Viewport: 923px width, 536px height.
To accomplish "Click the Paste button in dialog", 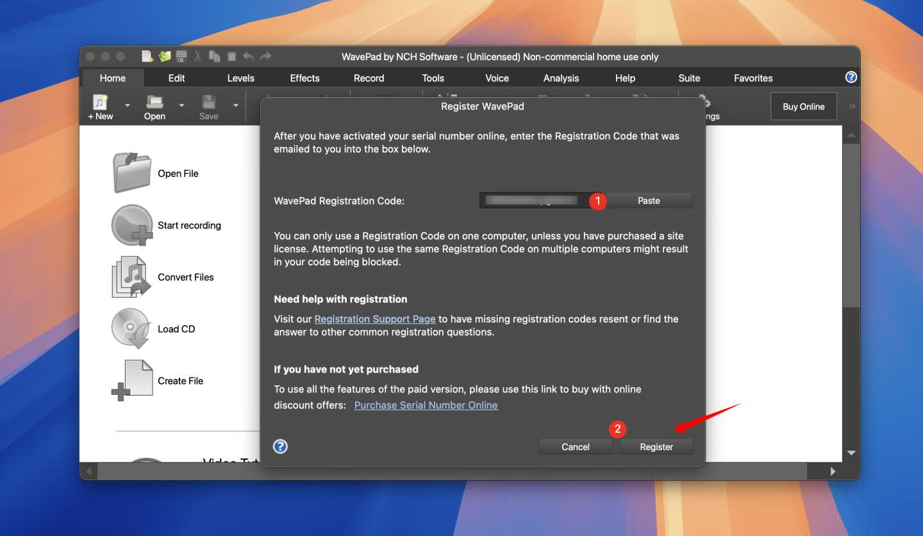I will pyautogui.click(x=649, y=201).
